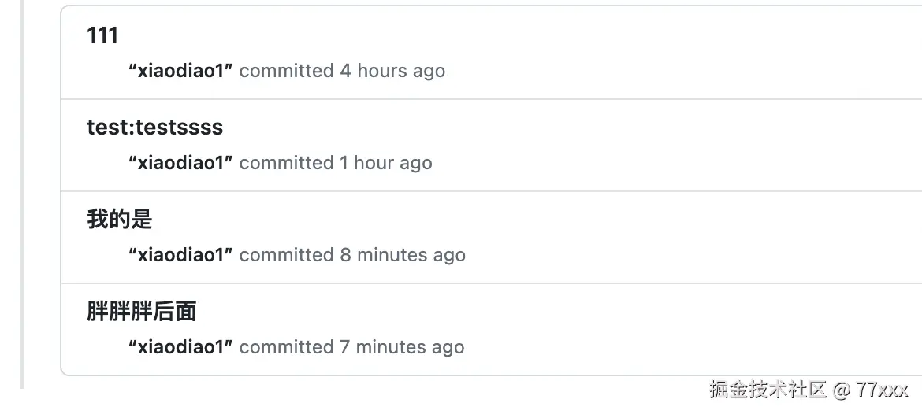Click the xiaodiao1 author under 我的是
This screenshot has width=922, height=414.
[180, 255]
